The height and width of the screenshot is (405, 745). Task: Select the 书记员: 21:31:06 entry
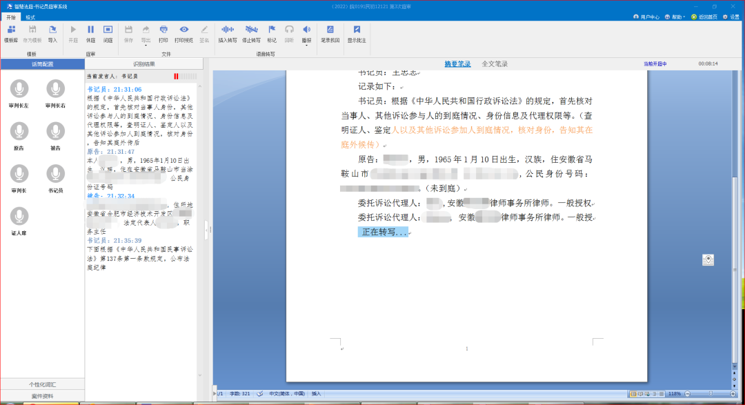pos(114,90)
